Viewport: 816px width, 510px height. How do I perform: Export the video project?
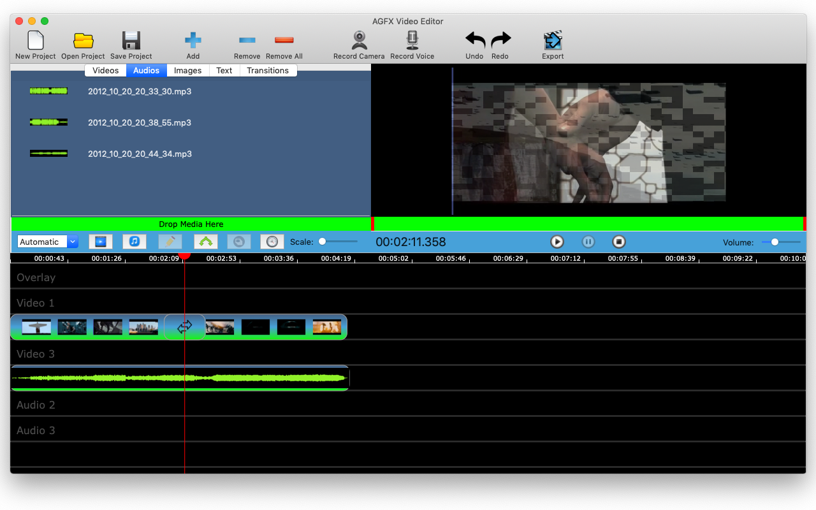click(x=553, y=40)
